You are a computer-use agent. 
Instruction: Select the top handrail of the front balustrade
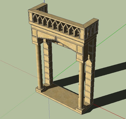tap(56, 19)
